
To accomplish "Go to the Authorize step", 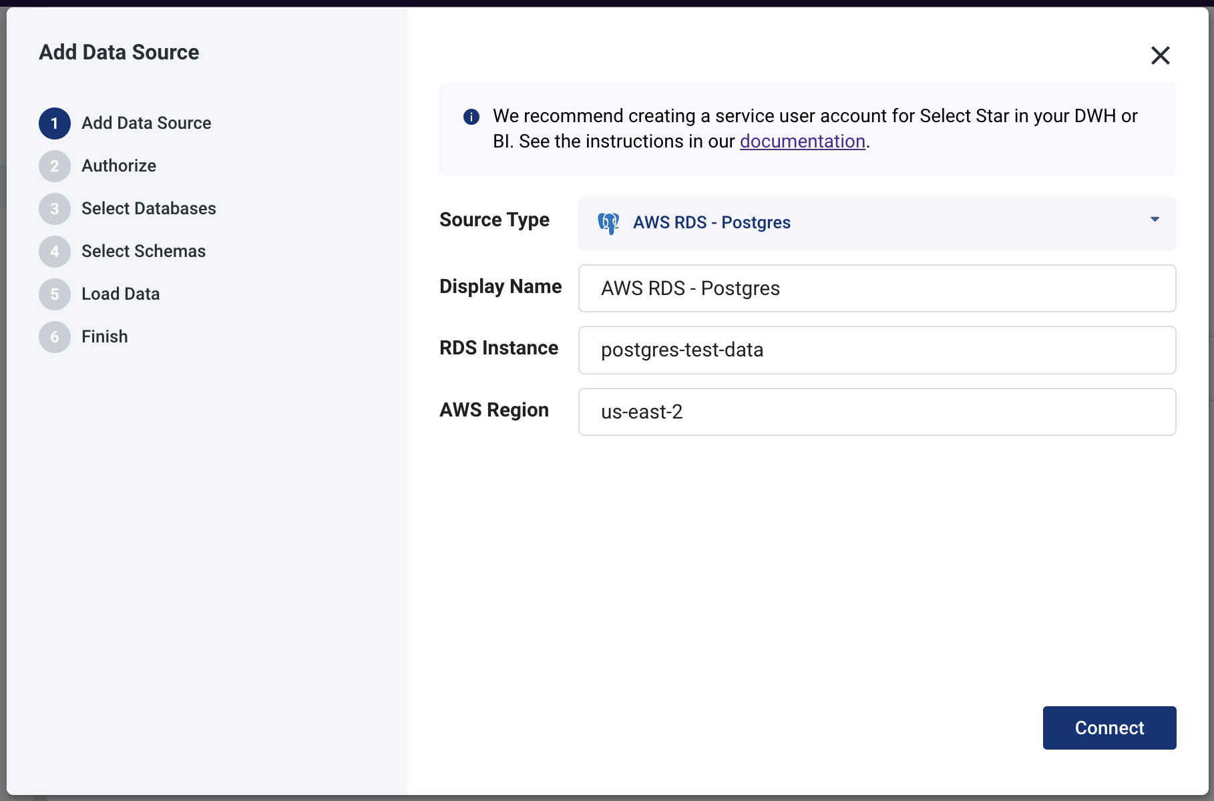I will (x=119, y=166).
